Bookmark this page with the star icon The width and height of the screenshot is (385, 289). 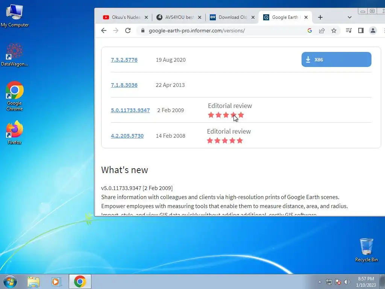click(334, 30)
